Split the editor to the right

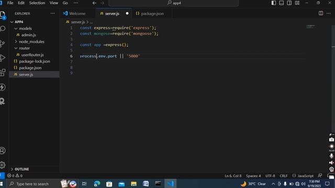321,13
